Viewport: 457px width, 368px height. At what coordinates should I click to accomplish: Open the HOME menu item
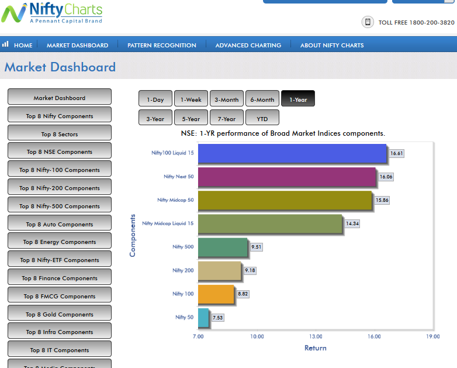tap(23, 45)
